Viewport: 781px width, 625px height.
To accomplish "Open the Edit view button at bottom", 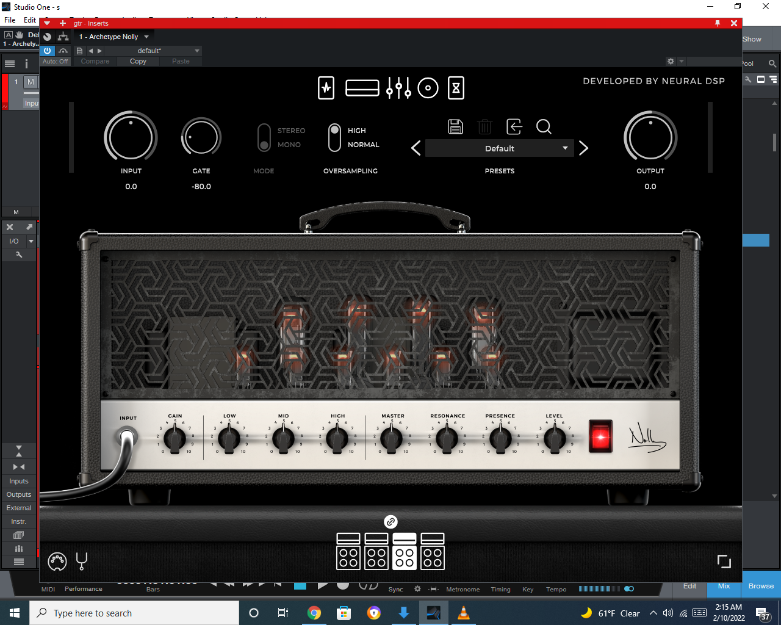I will (x=689, y=586).
